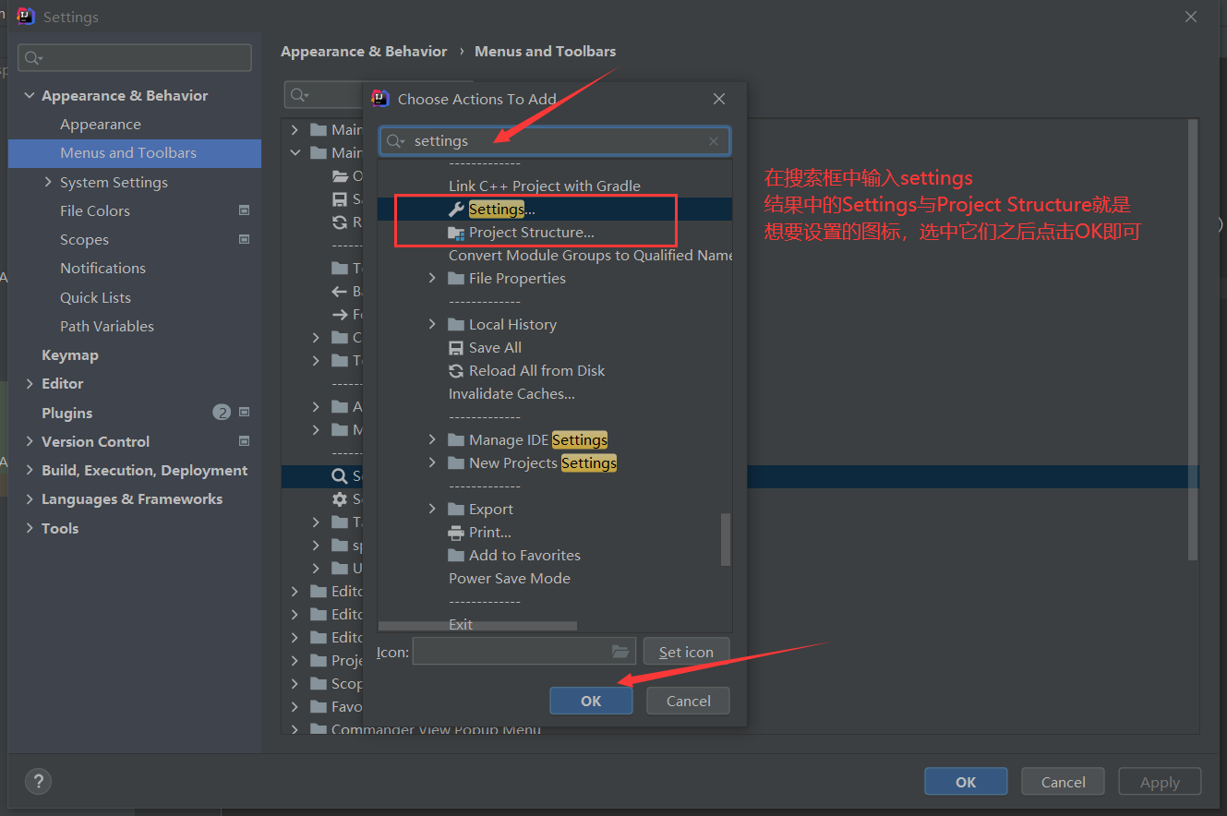Image resolution: width=1227 pixels, height=816 pixels.
Task: Open Settings help with the question mark button
Action: [38, 781]
